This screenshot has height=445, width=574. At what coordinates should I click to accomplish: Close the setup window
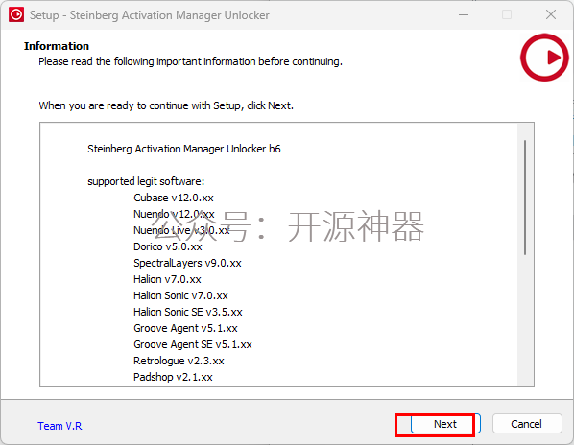tap(551, 15)
